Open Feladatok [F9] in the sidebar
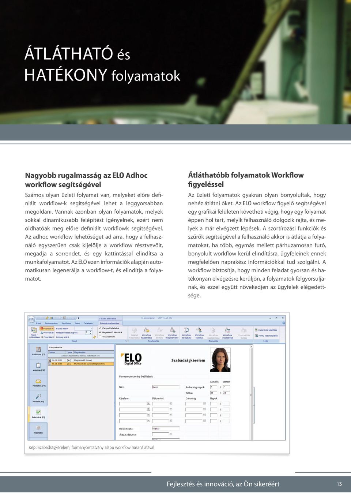Viewport: 351px width, 494px height. pyautogui.click(x=38, y=414)
